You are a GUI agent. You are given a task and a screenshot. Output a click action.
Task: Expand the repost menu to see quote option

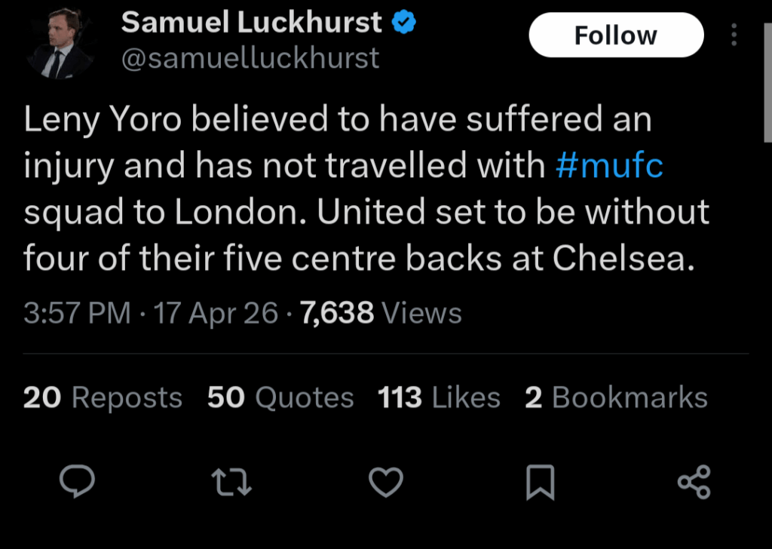coord(231,482)
